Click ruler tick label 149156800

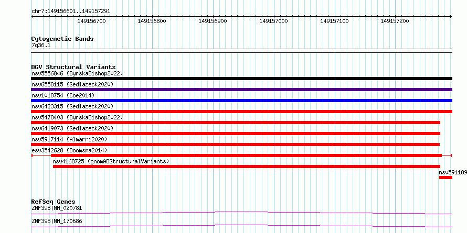click(152, 21)
